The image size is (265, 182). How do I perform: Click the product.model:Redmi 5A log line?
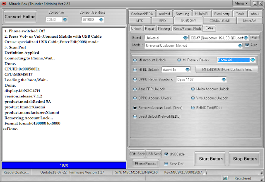pos(28,102)
